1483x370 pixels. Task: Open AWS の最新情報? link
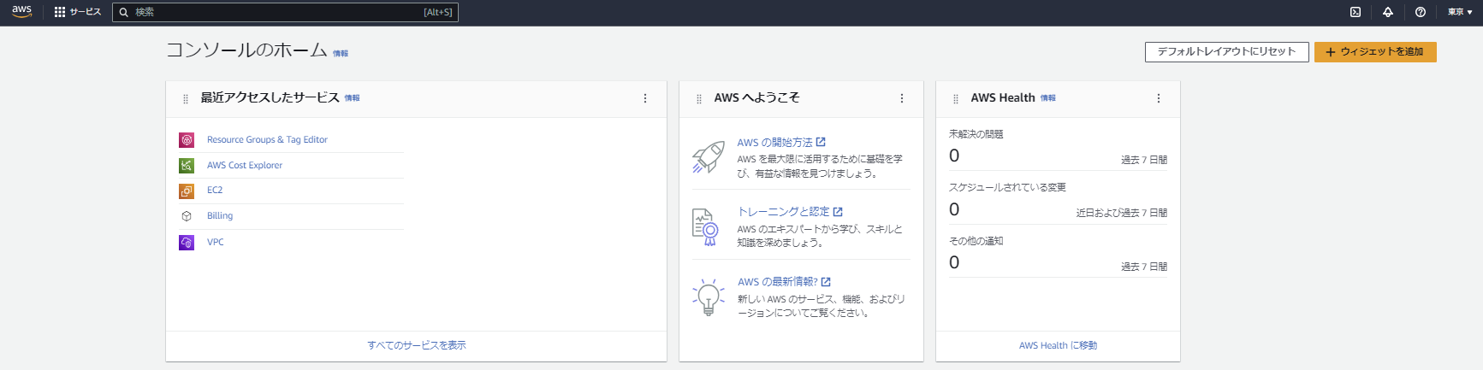click(x=784, y=282)
